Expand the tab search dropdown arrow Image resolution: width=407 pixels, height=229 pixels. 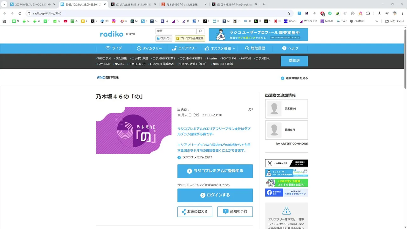tap(4, 4)
